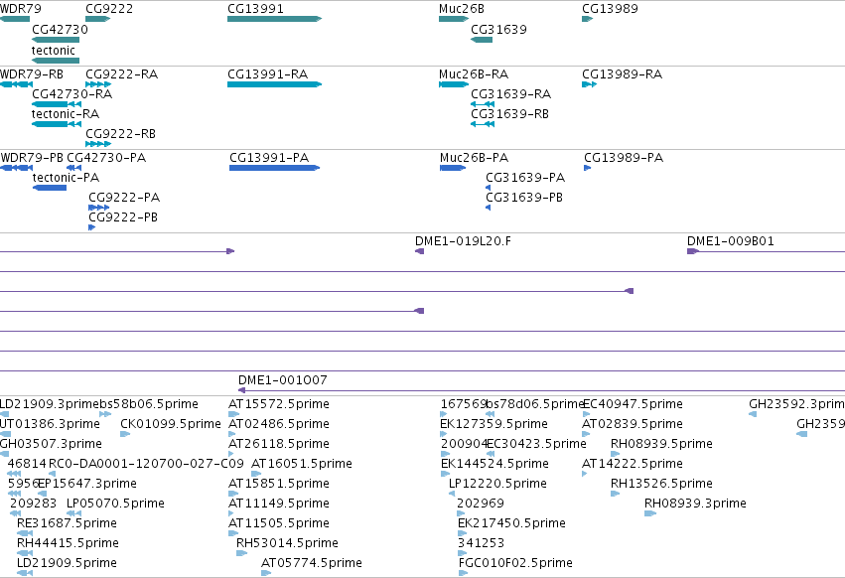Click protein CG9222-PB label
845x578 pixels.
click(123, 217)
